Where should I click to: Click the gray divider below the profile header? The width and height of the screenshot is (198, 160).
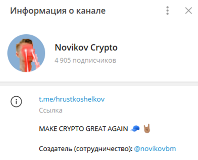click(99, 84)
